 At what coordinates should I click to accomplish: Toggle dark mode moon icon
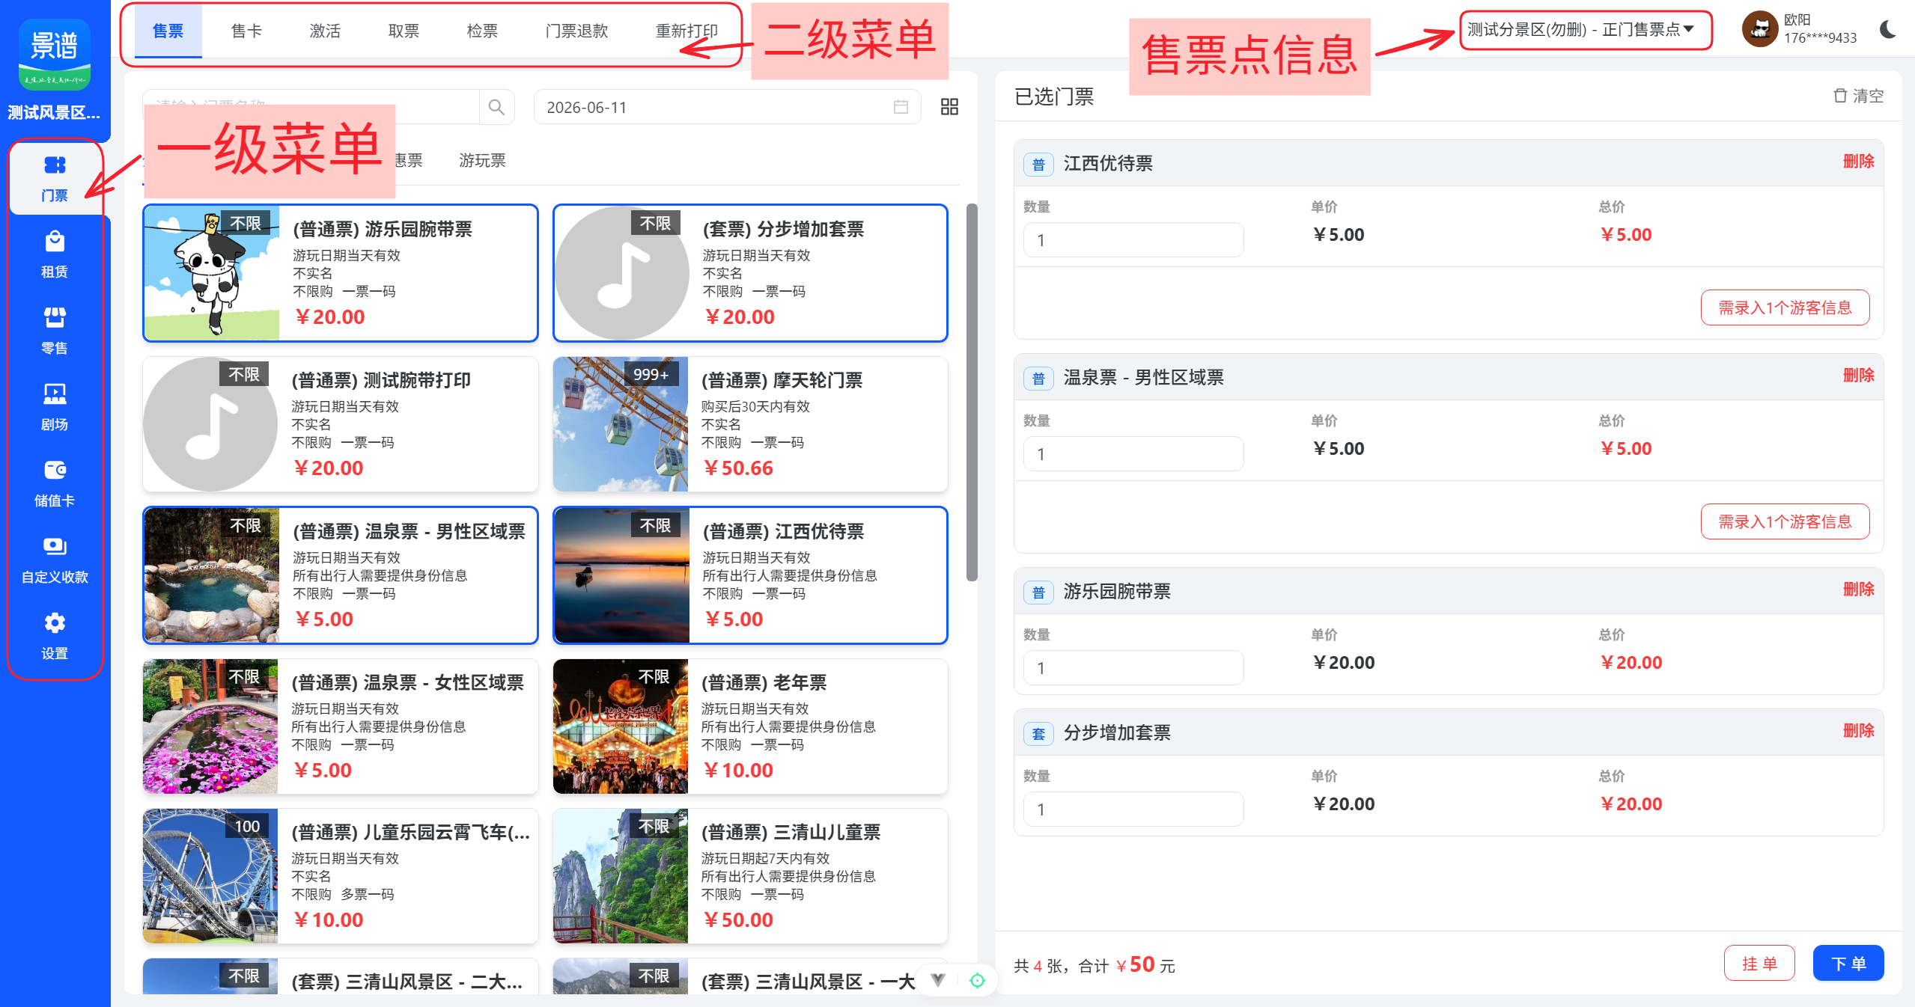tap(1888, 29)
